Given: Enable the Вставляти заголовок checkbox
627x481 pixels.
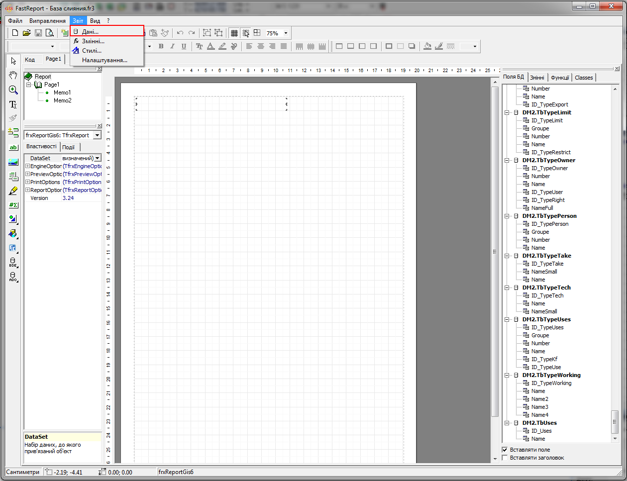Looking at the screenshot, I should point(505,458).
